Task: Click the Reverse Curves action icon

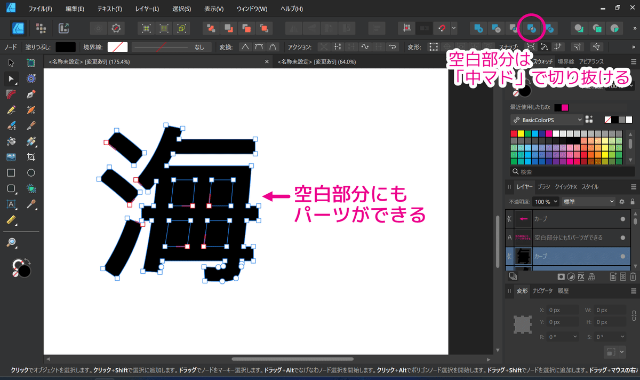Action: [393, 47]
